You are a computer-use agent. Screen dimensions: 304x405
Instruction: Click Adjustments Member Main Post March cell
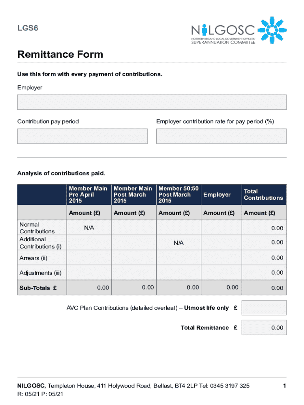pos(134,273)
